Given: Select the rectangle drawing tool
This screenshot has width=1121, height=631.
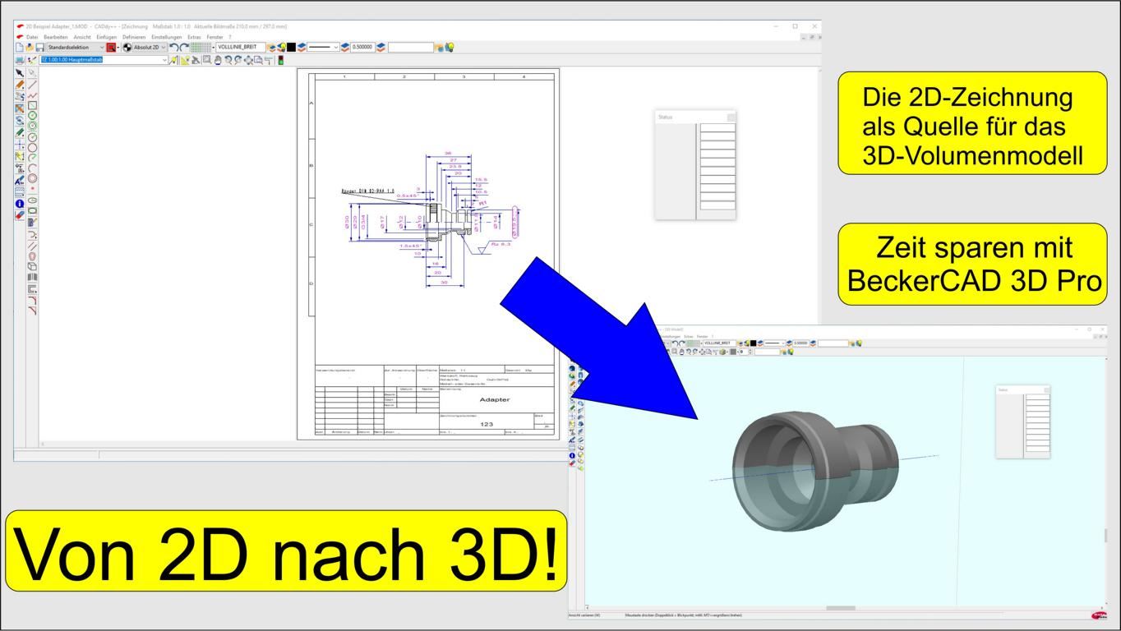Looking at the screenshot, I should (33, 105).
